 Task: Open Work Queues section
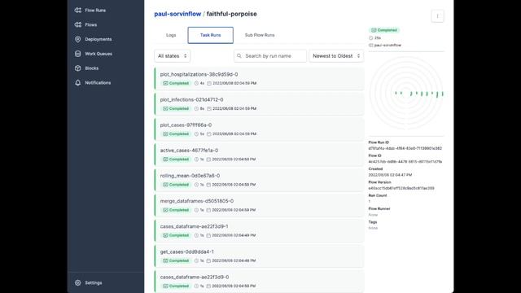point(99,54)
